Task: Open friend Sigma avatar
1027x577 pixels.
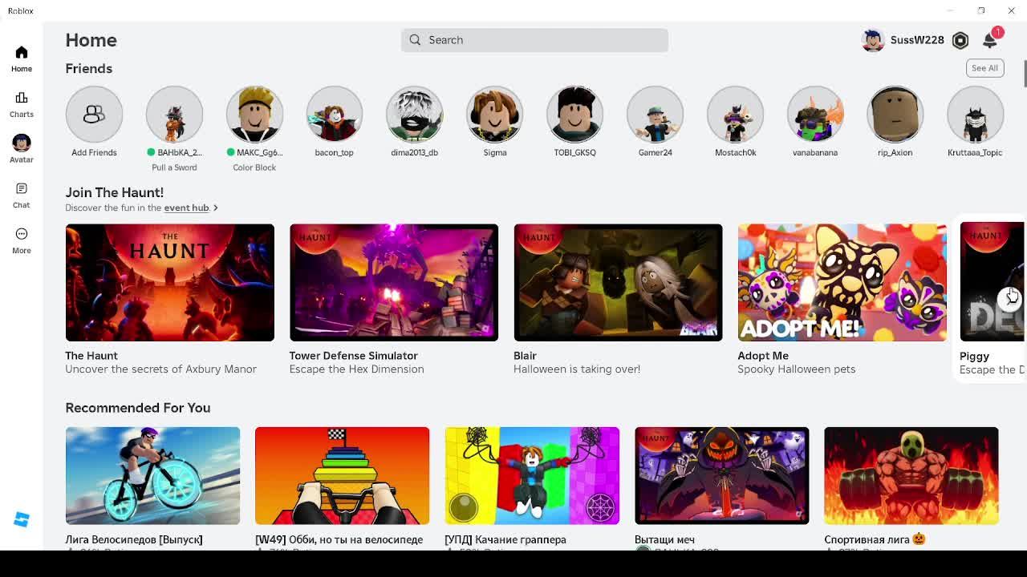Action: [495, 114]
